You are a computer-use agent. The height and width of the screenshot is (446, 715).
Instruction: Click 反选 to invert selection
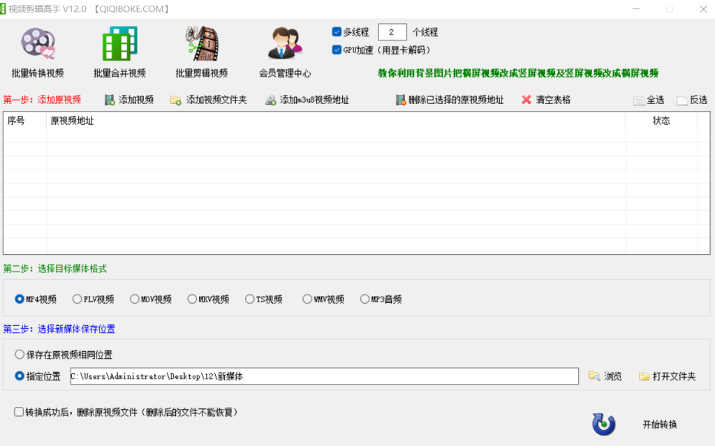coord(692,101)
